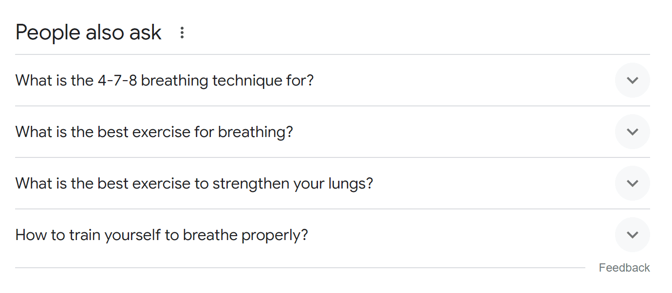The image size is (672, 293).
Task: Toggle chevron next to breathe properly question
Action: [632, 235]
